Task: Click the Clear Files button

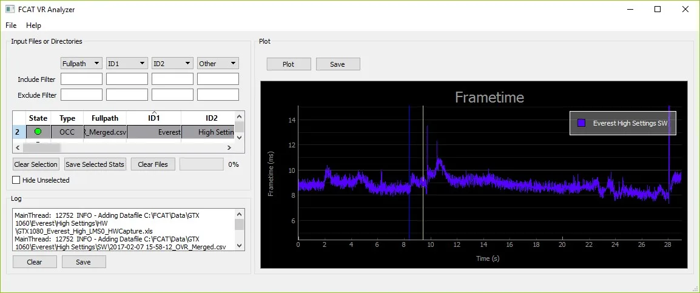Action: (153, 164)
